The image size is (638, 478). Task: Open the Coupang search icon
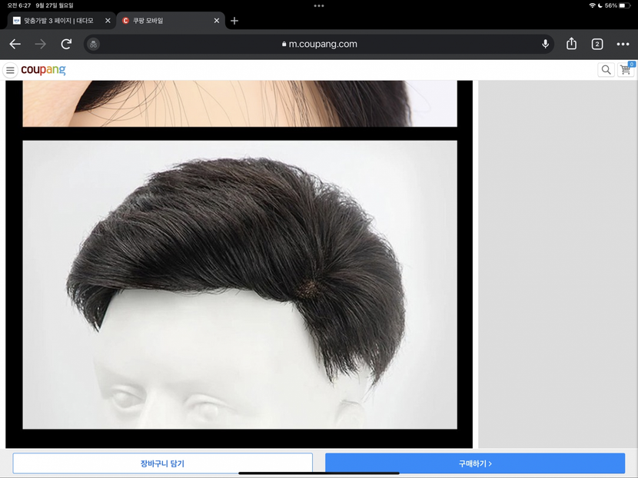coord(606,70)
